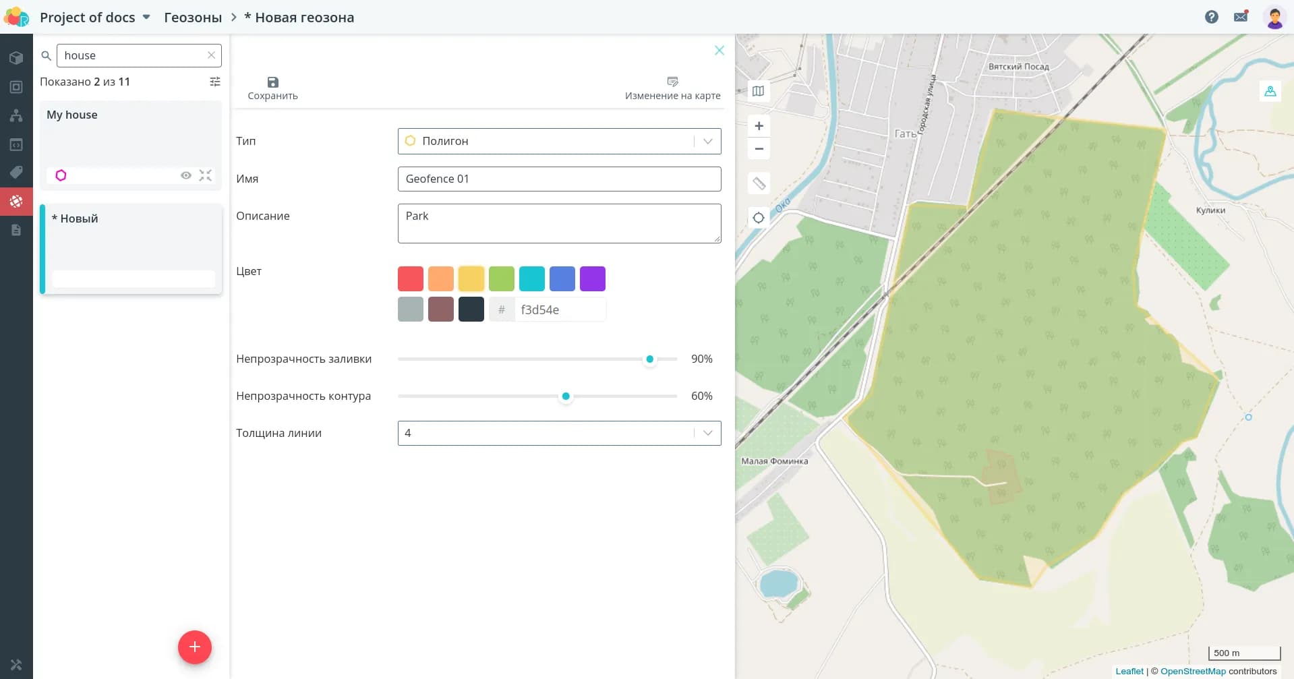The height and width of the screenshot is (679, 1294).
Task: Open the Толщина линии dropdown
Action: pos(707,433)
